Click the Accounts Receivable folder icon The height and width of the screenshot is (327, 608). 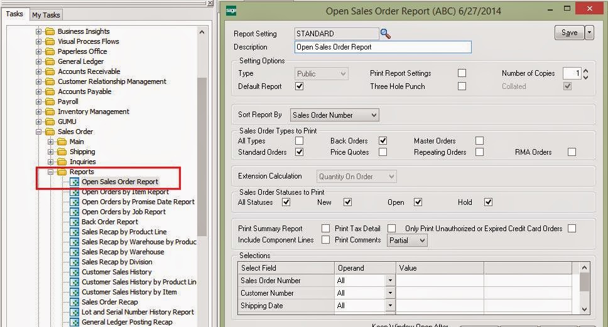coord(50,71)
